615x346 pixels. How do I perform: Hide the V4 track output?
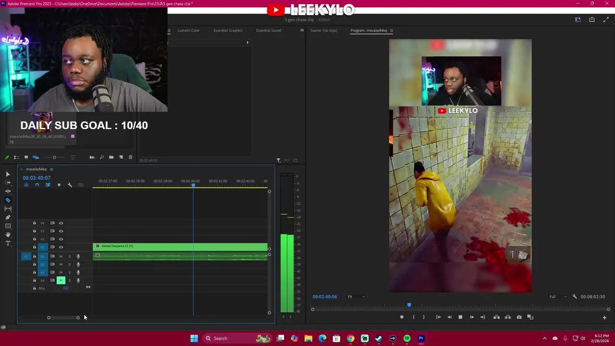[x=61, y=223]
